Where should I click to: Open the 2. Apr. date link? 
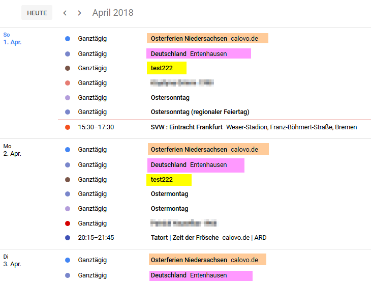click(x=12, y=153)
